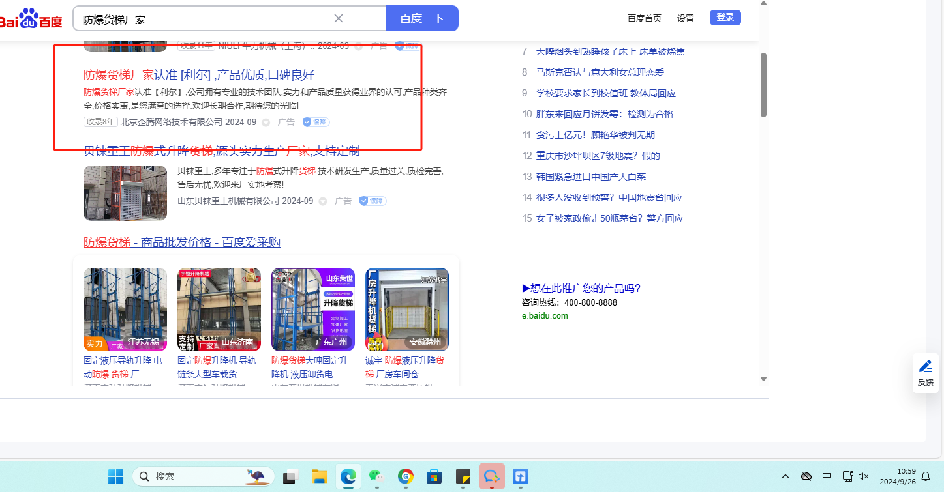Expand the hidden system tray icons chevron
Image resolution: width=944 pixels, height=492 pixels.
click(x=785, y=476)
